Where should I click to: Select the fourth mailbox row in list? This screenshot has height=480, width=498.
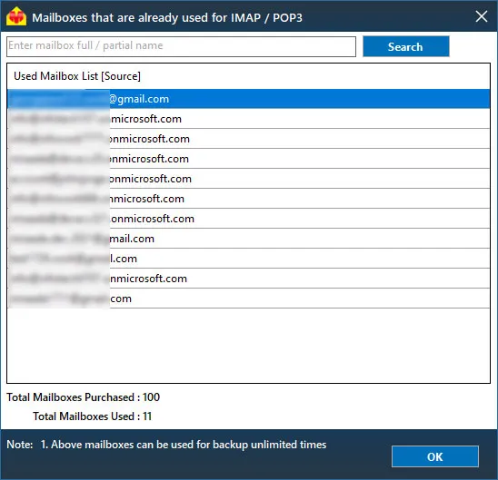(248, 159)
